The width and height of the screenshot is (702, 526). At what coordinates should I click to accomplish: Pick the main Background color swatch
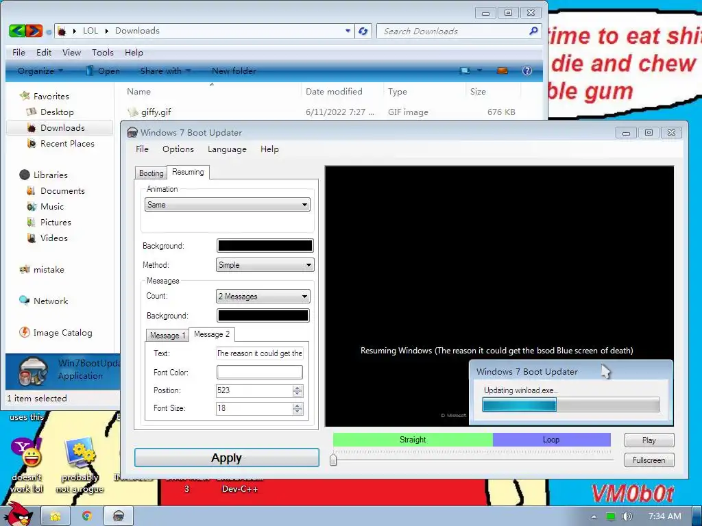[x=265, y=246]
